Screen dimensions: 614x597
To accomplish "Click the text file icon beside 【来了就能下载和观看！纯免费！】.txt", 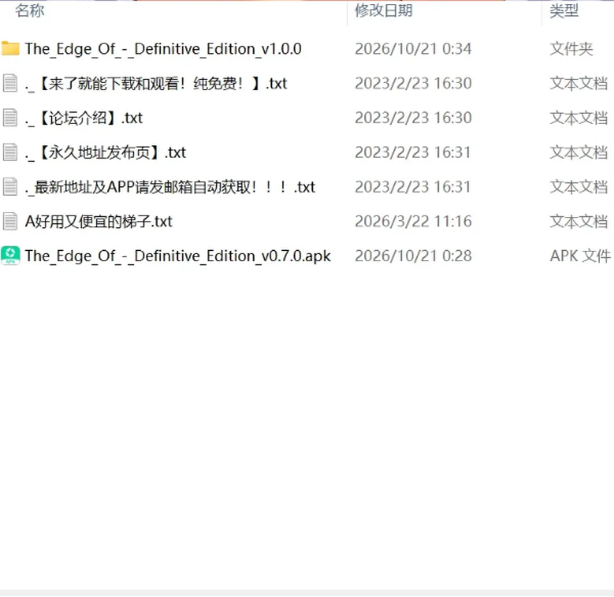I will click(x=10, y=83).
